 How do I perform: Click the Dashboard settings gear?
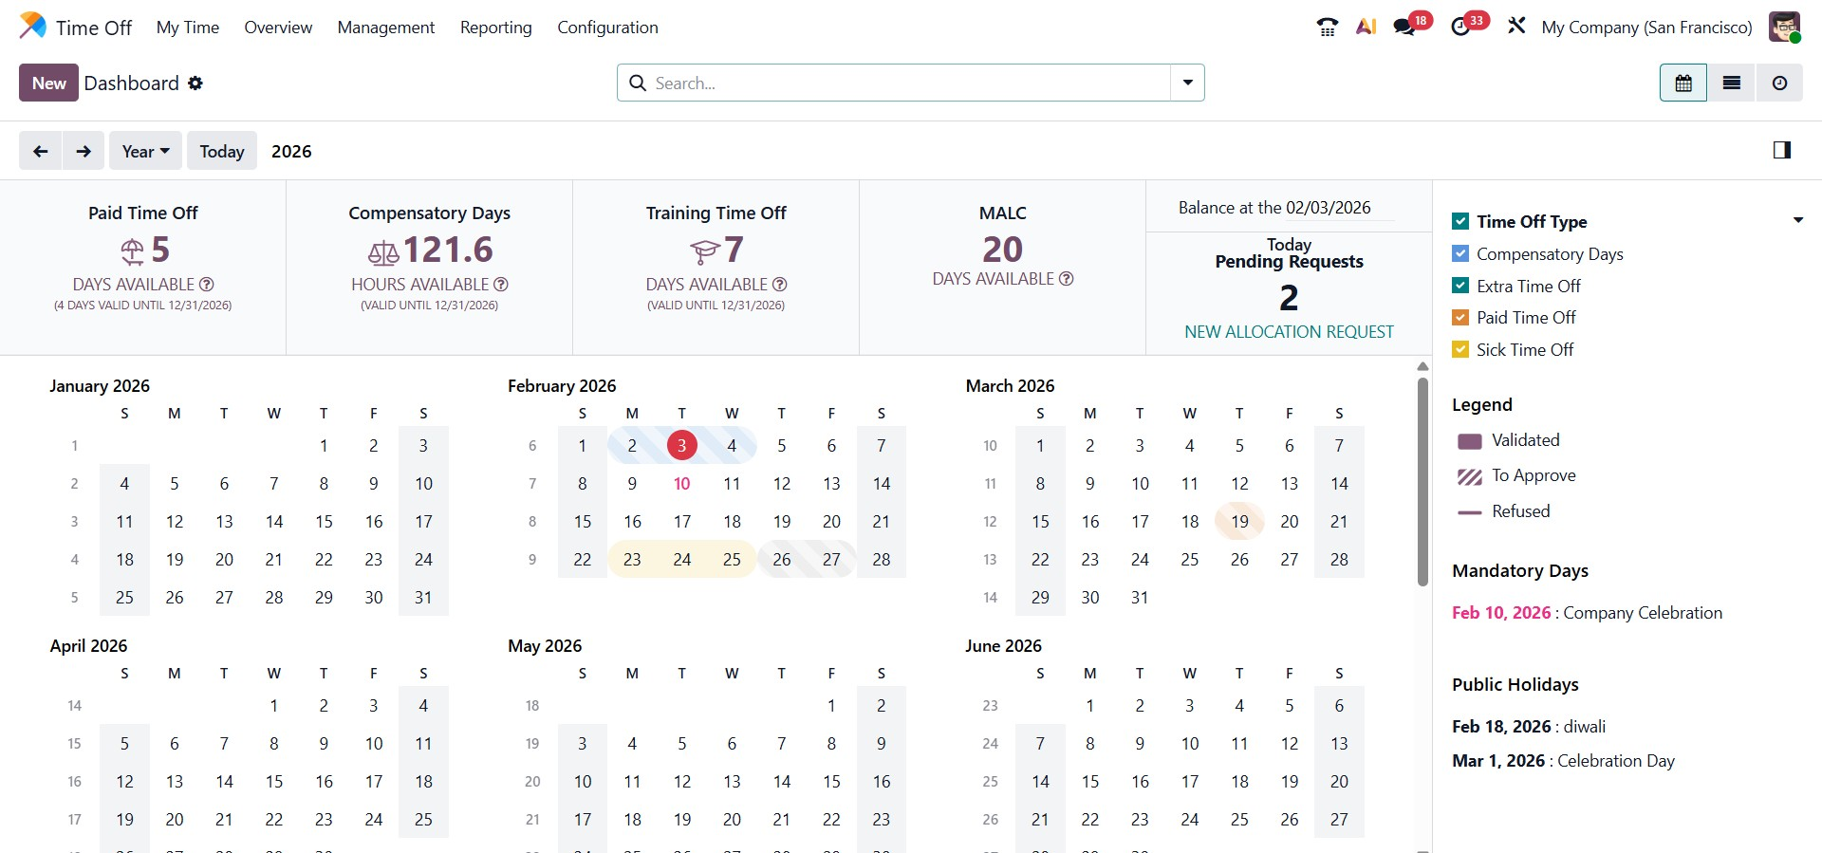(195, 83)
